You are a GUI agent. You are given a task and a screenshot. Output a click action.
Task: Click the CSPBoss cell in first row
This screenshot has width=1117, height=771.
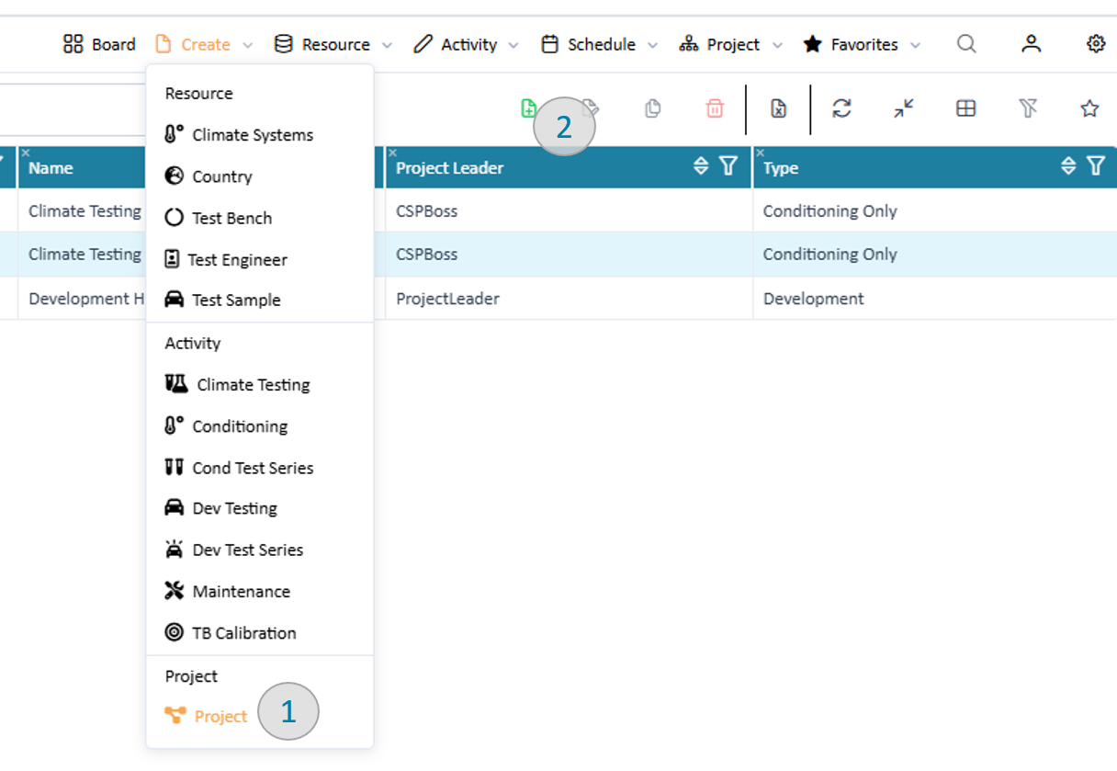pos(569,210)
